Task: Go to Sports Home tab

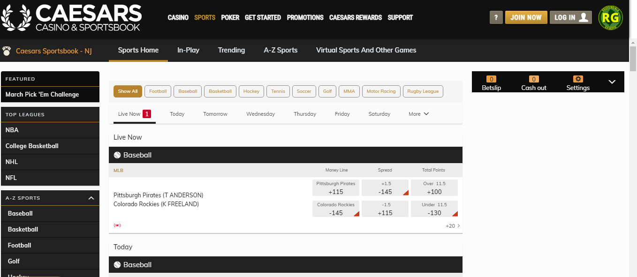Action: pos(138,50)
